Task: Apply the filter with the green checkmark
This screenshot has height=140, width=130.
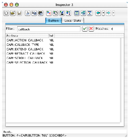Action: click(x=85, y=29)
